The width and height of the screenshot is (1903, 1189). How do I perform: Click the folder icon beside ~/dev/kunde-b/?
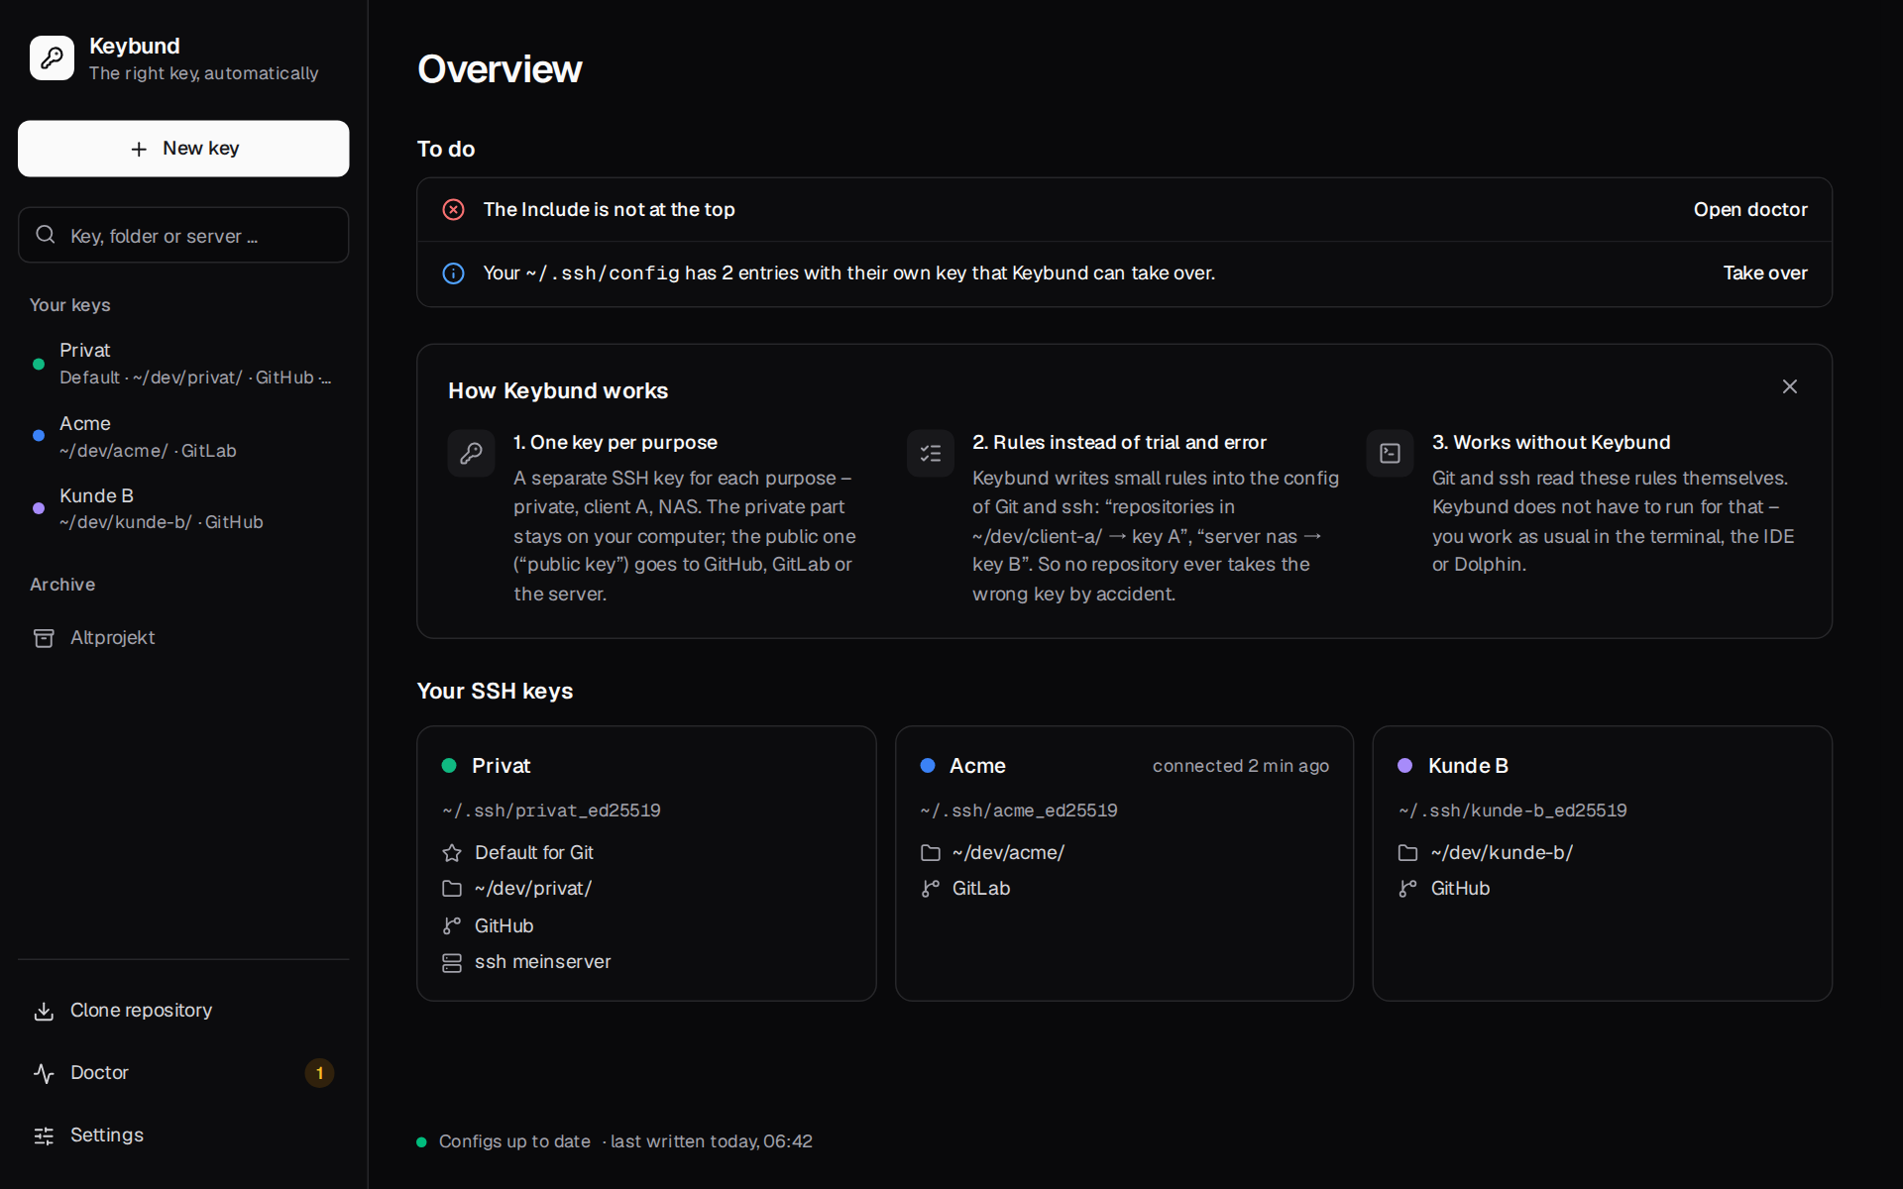point(1407,853)
